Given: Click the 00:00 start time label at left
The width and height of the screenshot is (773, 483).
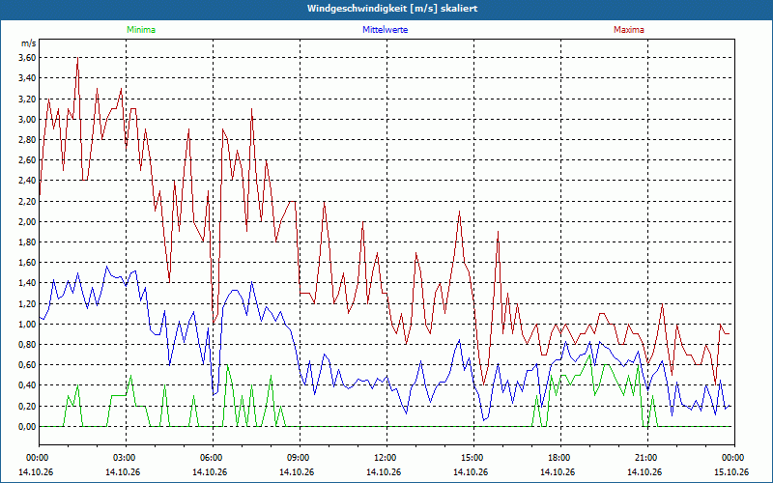Looking at the screenshot, I should 37,458.
